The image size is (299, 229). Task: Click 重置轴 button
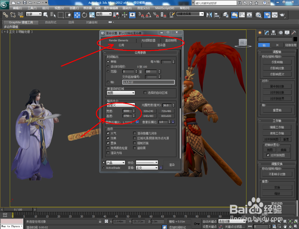pos(277,110)
